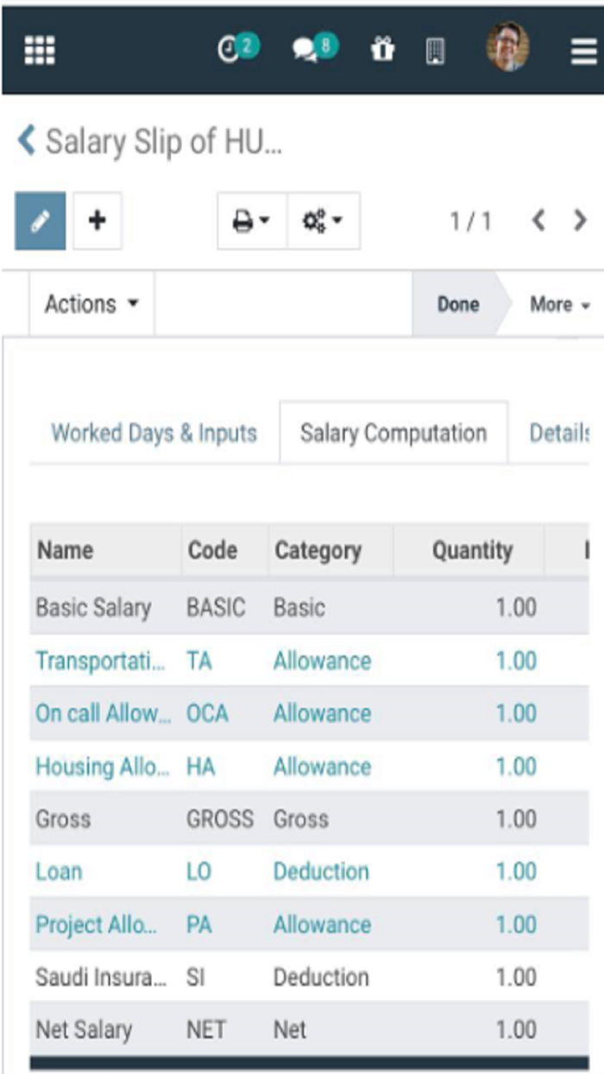Click the Done status button
604x1074 pixels.
(x=458, y=305)
